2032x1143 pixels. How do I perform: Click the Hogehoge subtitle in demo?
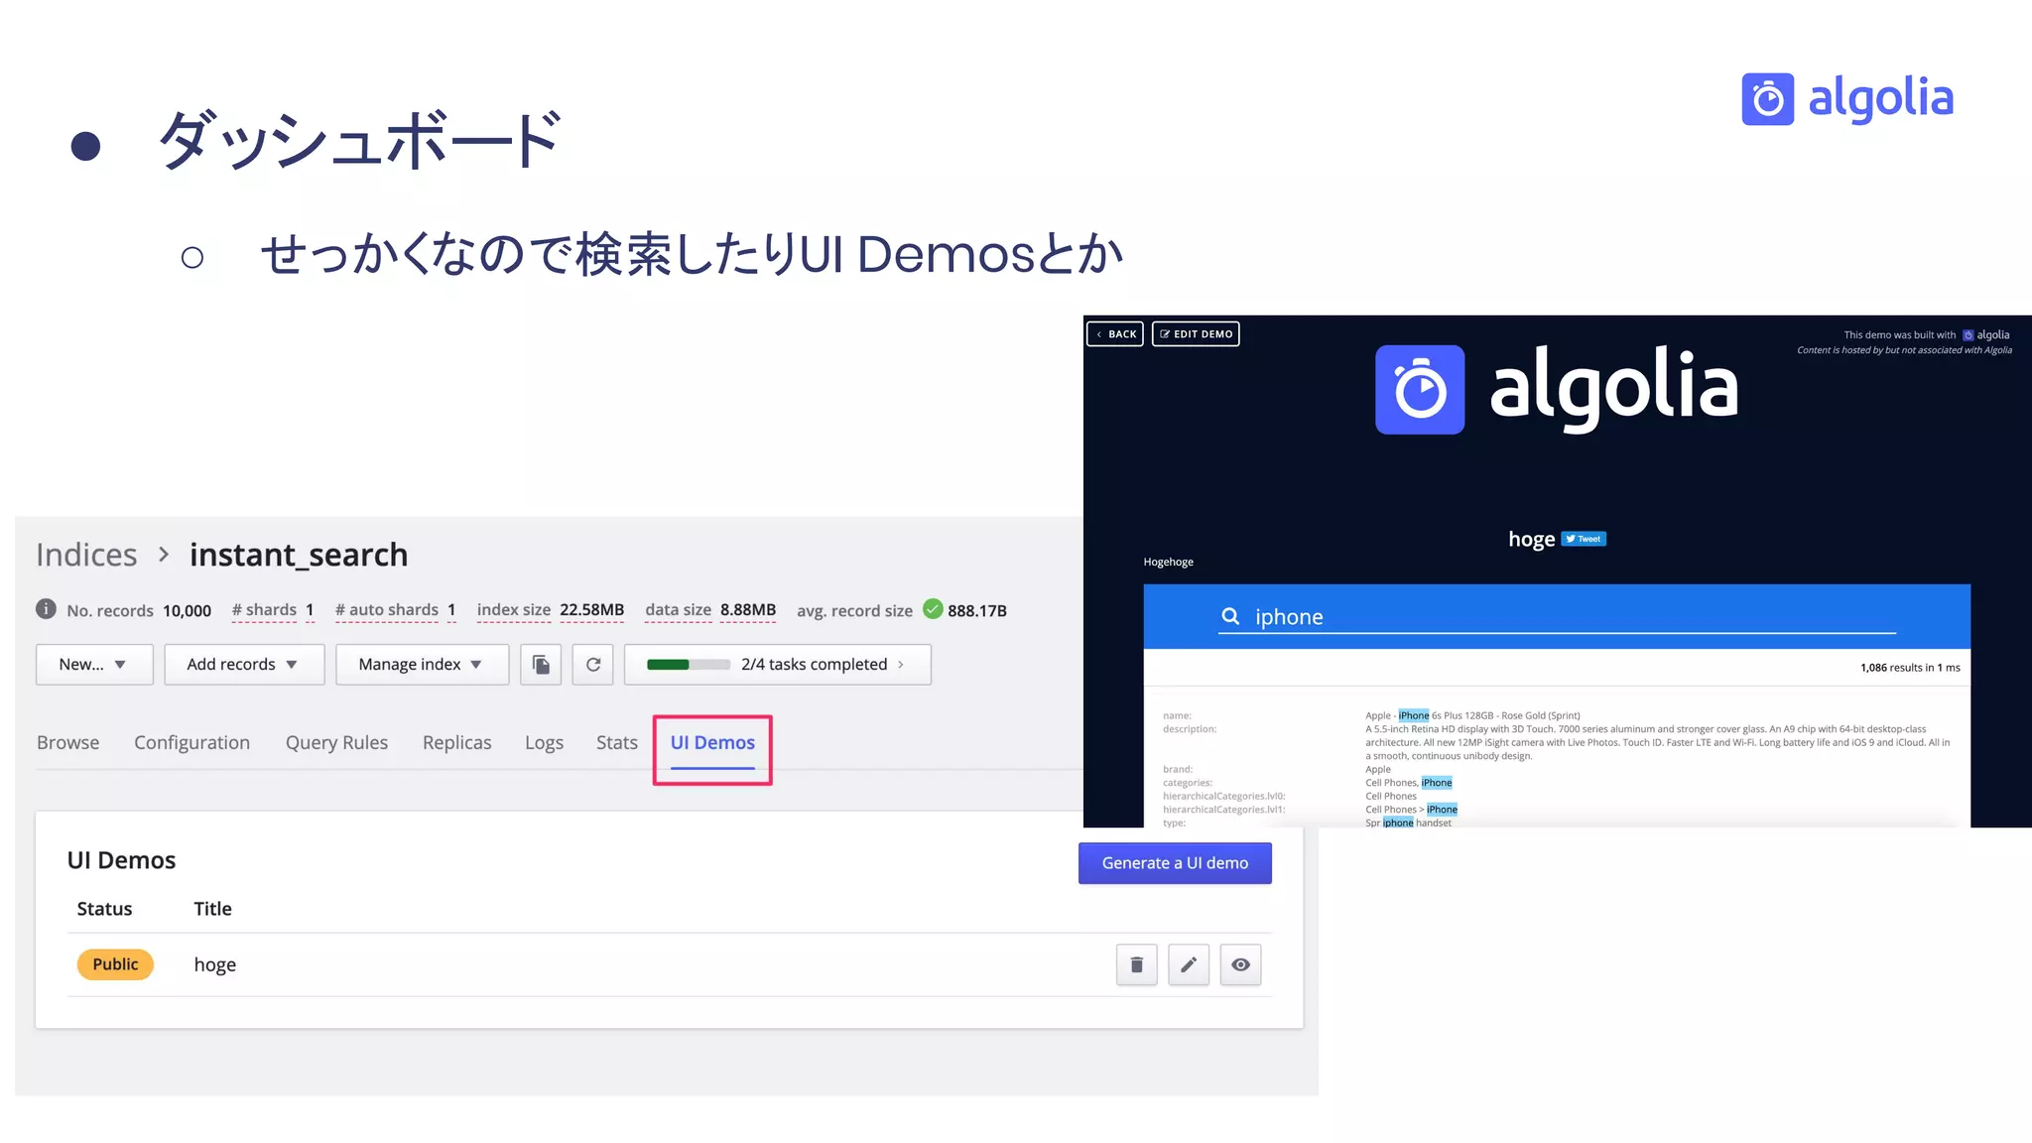pyautogui.click(x=1168, y=562)
